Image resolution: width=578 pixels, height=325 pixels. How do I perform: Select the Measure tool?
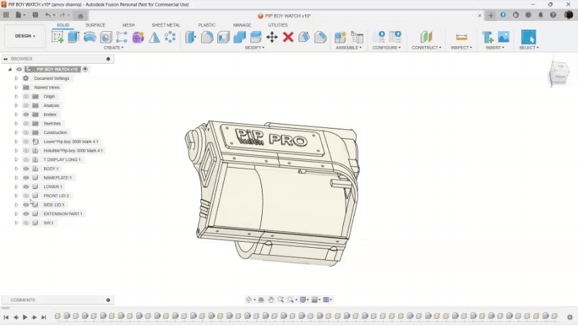pyautogui.click(x=462, y=37)
